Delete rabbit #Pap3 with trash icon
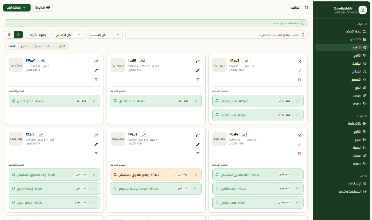 coord(299,79)
